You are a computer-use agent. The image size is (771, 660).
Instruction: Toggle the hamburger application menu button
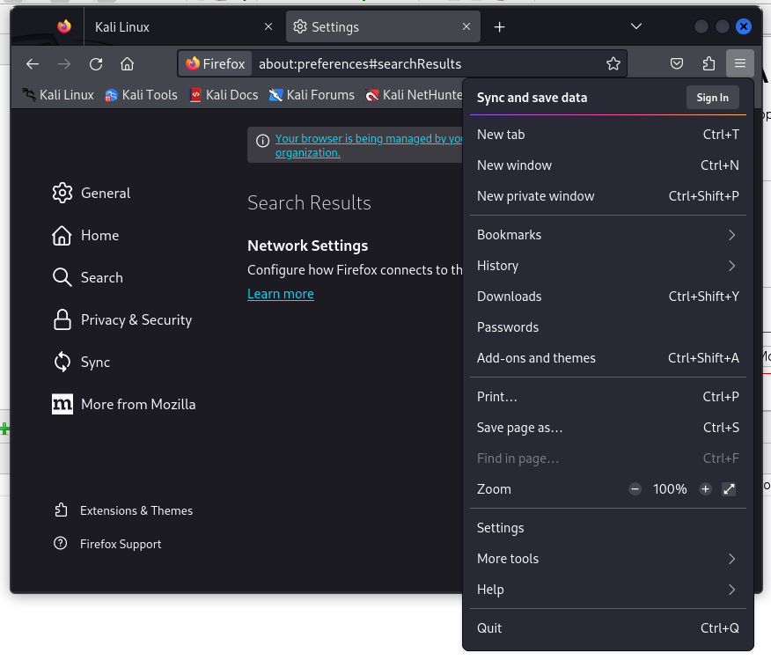pos(740,63)
